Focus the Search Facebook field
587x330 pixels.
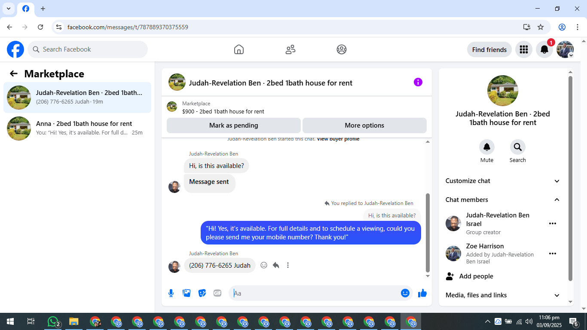(x=88, y=49)
